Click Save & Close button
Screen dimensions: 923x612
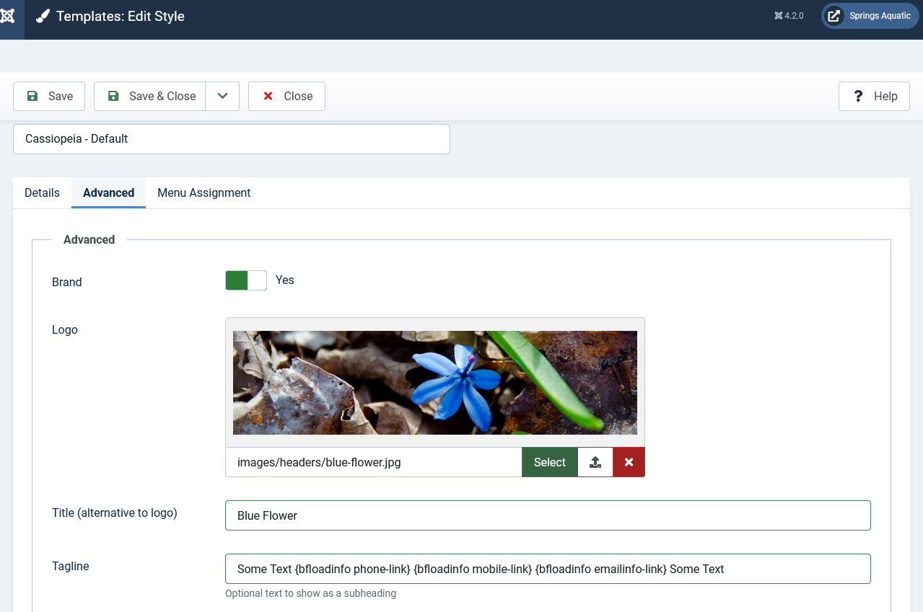149,96
